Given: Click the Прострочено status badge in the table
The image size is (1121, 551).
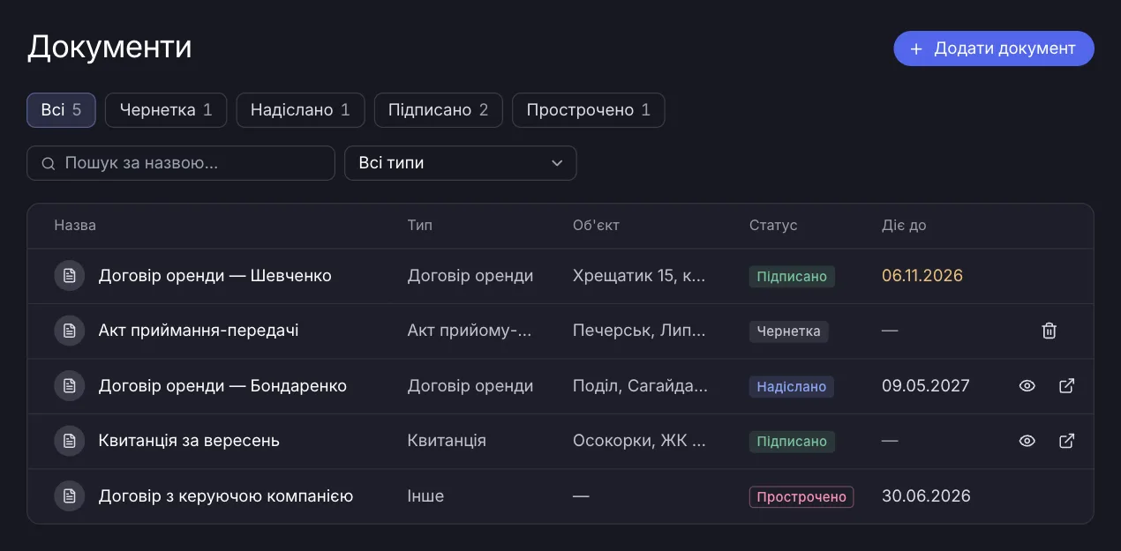Looking at the screenshot, I should (801, 496).
